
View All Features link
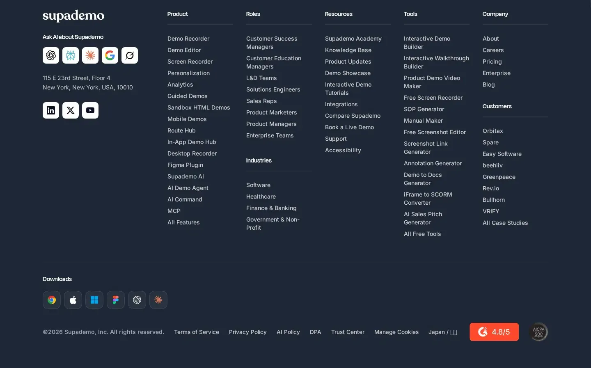(x=183, y=222)
